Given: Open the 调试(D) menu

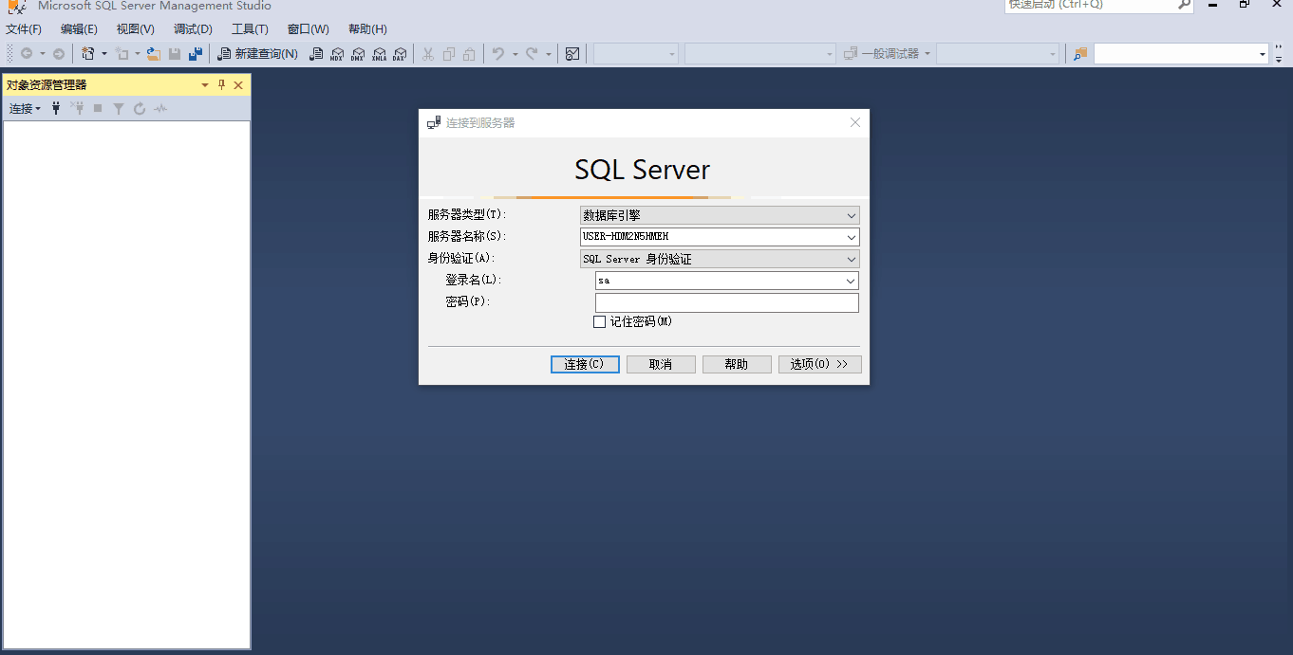Looking at the screenshot, I should pos(193,29).
